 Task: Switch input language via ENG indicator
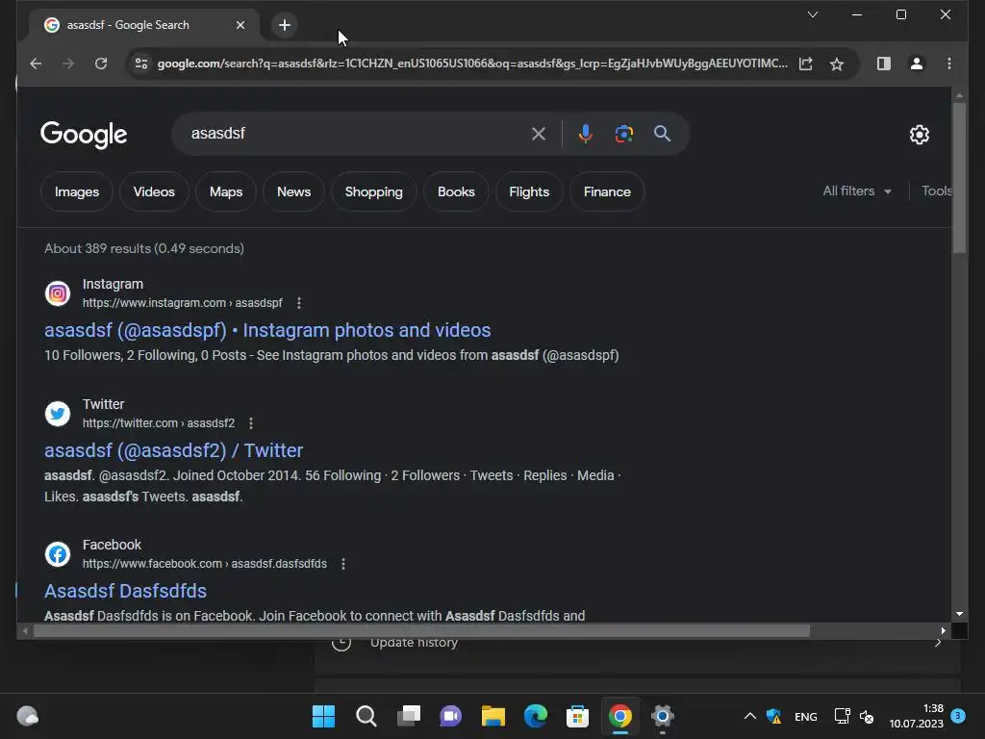pyautogui.click(x=805, y=716)
